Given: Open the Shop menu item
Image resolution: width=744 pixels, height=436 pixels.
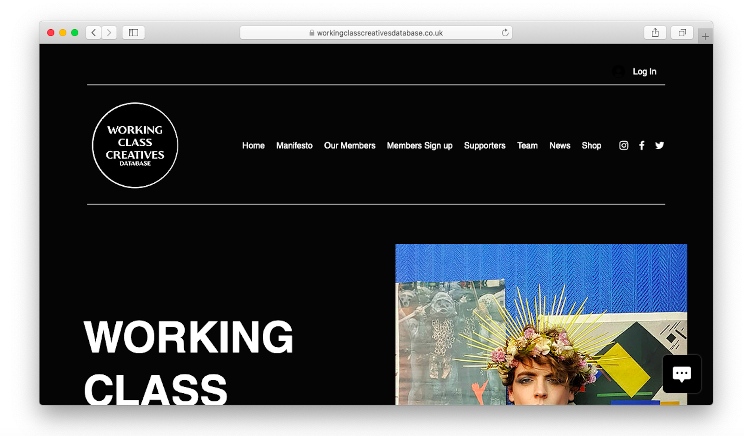Looking at the screenshot, I should tap(591, 146).
